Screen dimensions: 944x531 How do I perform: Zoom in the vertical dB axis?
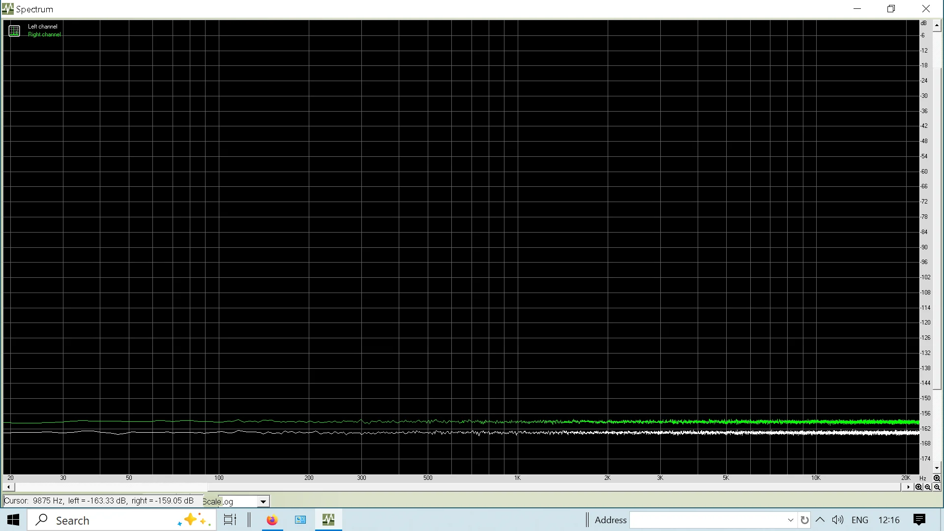click(937, 478)
